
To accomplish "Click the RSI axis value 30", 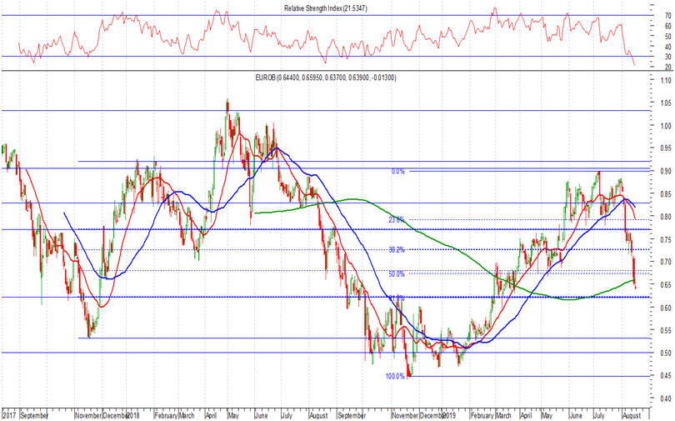I will point(668,57).
